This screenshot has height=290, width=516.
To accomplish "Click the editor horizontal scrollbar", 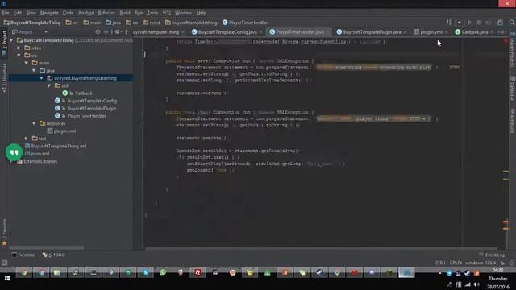I will click(321, 248).
